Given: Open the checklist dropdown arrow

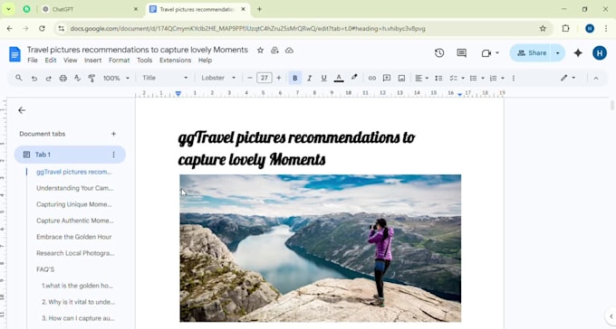Looking at the screenshot, I should (x=463, y=78).
